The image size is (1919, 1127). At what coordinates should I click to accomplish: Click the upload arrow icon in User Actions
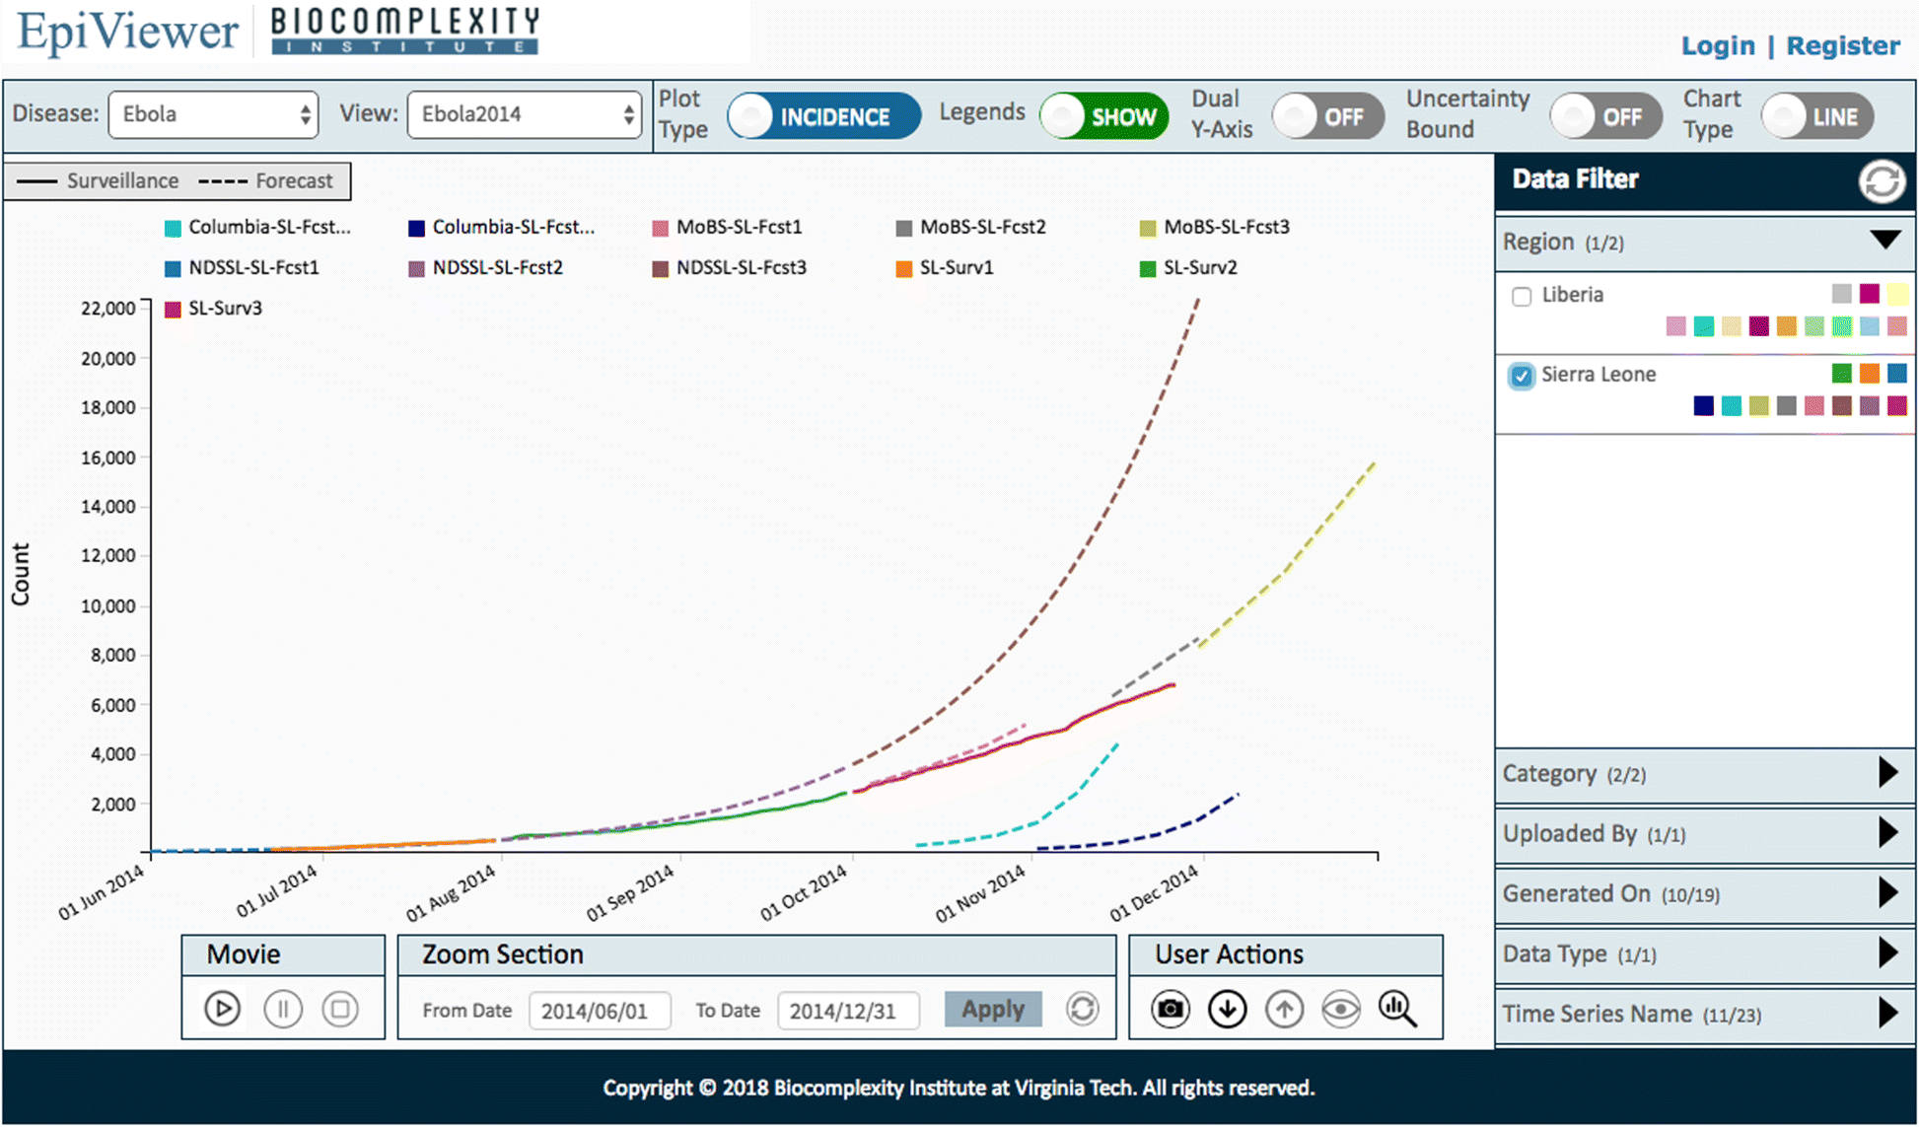tap(1284, 1009)
